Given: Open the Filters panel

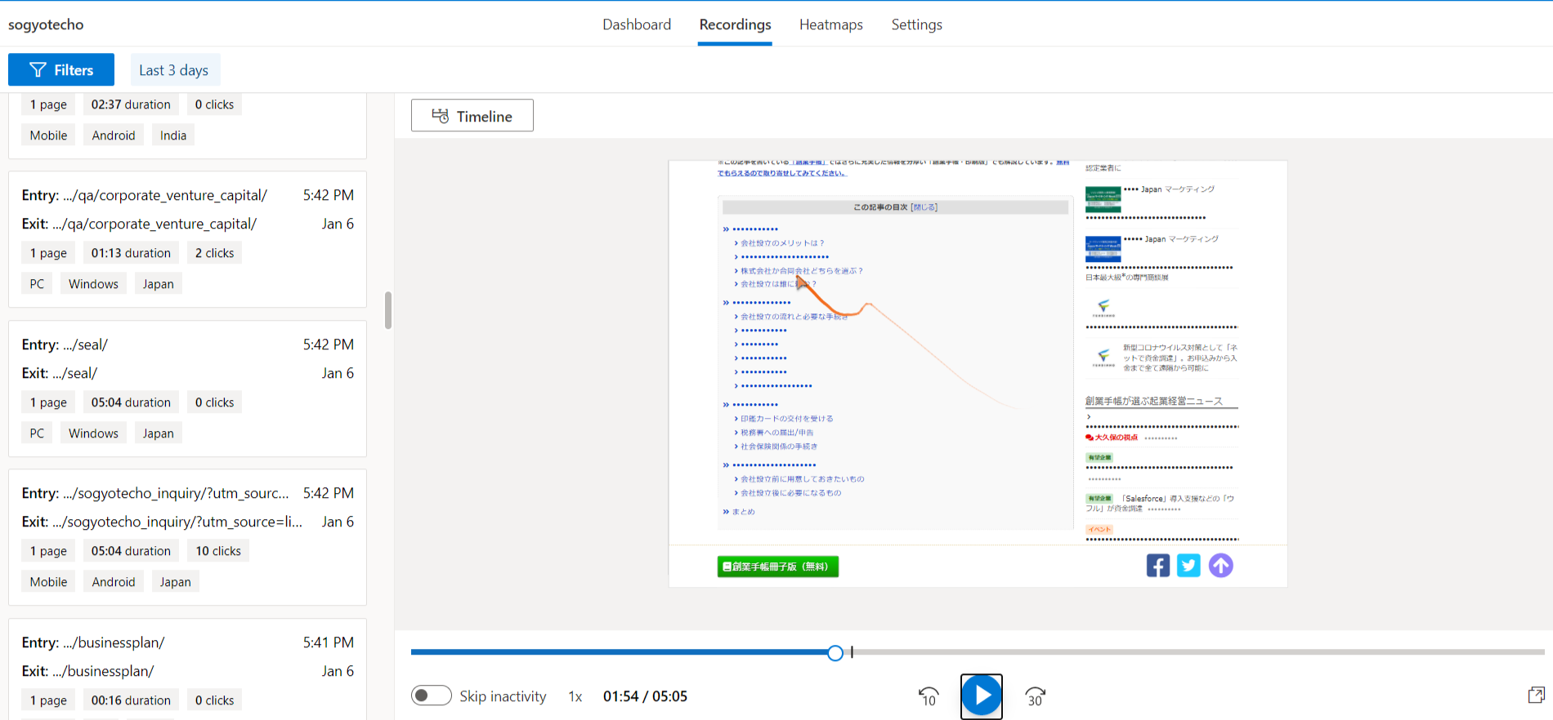Looking at the screenshot, I should click(61, 70).
